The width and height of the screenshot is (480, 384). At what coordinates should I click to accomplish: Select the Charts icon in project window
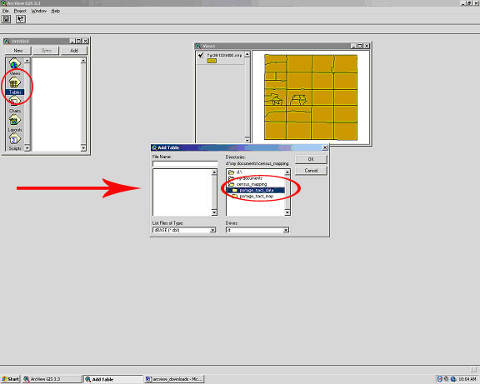coord(15,102)
